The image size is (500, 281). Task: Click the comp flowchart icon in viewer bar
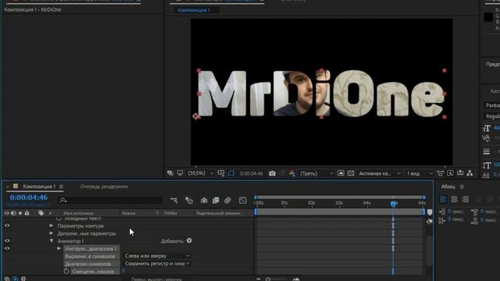coord(470,173)
